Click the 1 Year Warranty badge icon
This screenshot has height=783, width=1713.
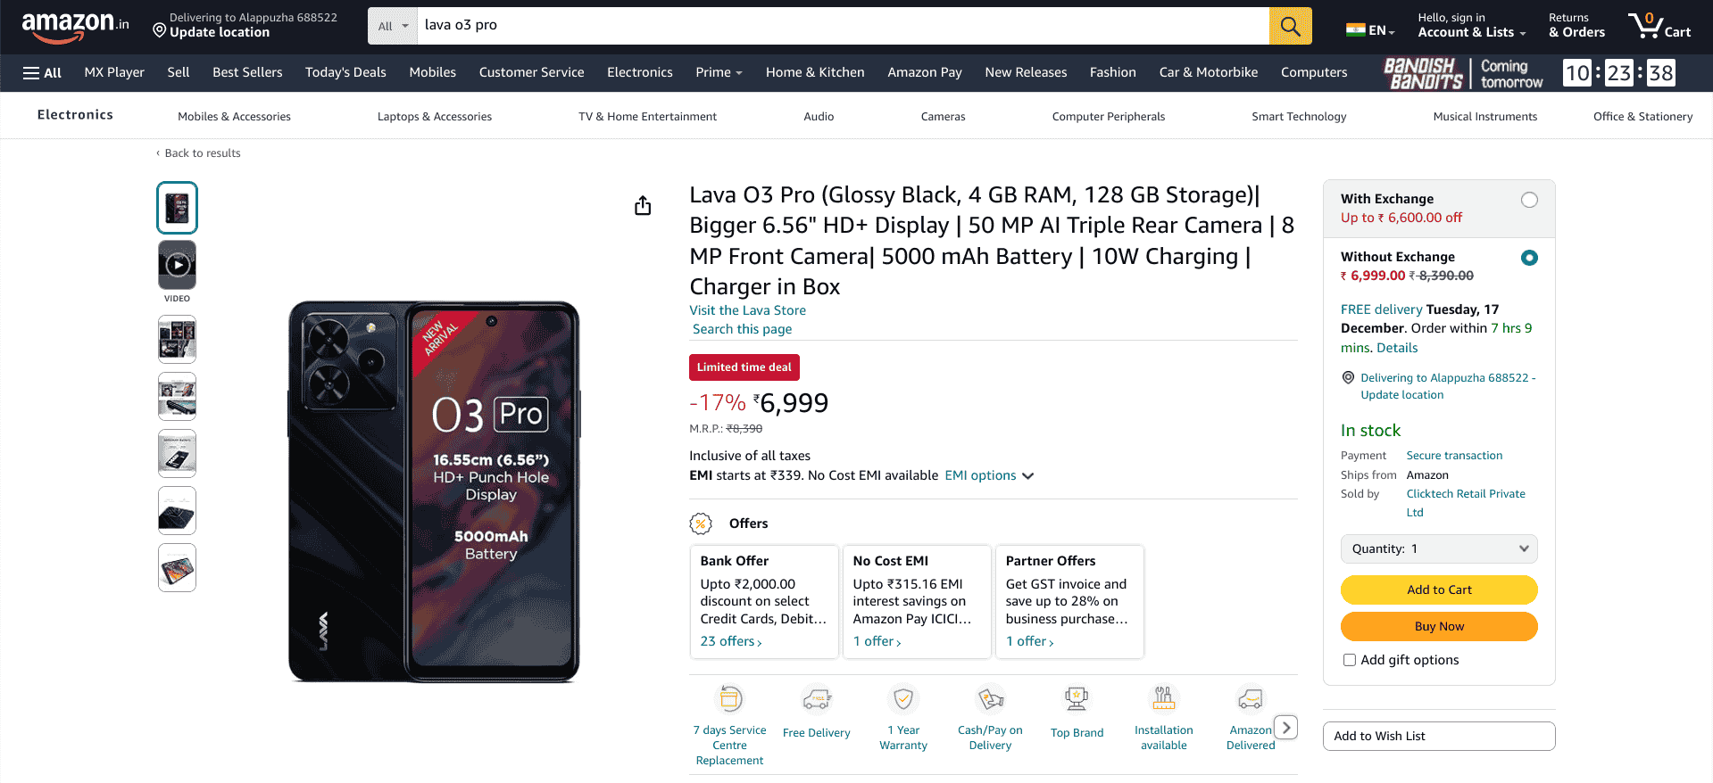coord(902,699)
